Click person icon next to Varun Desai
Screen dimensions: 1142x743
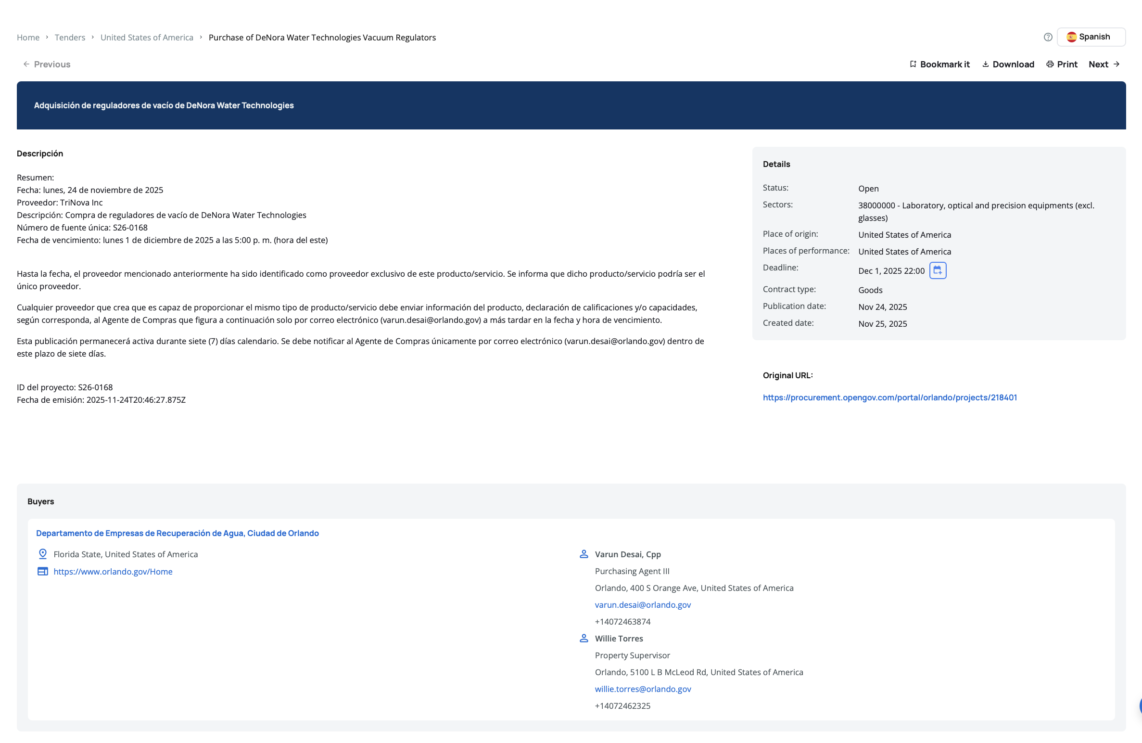coord(584,554)
